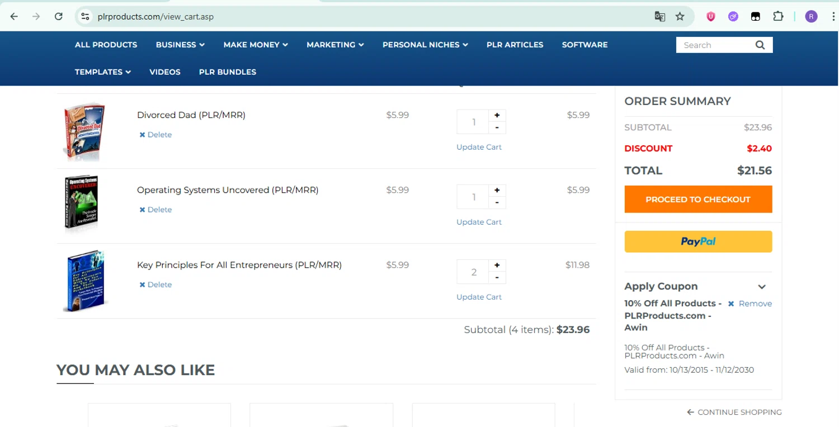Screen dimensions: 839x427
Task: Click the Divorced Dad quantity field
Action: tap(473, 122)
